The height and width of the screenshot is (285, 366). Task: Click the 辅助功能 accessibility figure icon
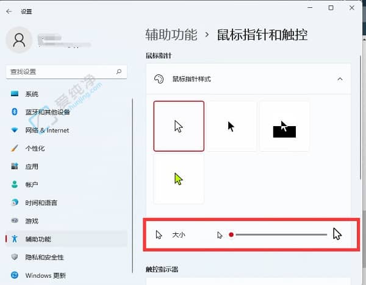[15, 239]
